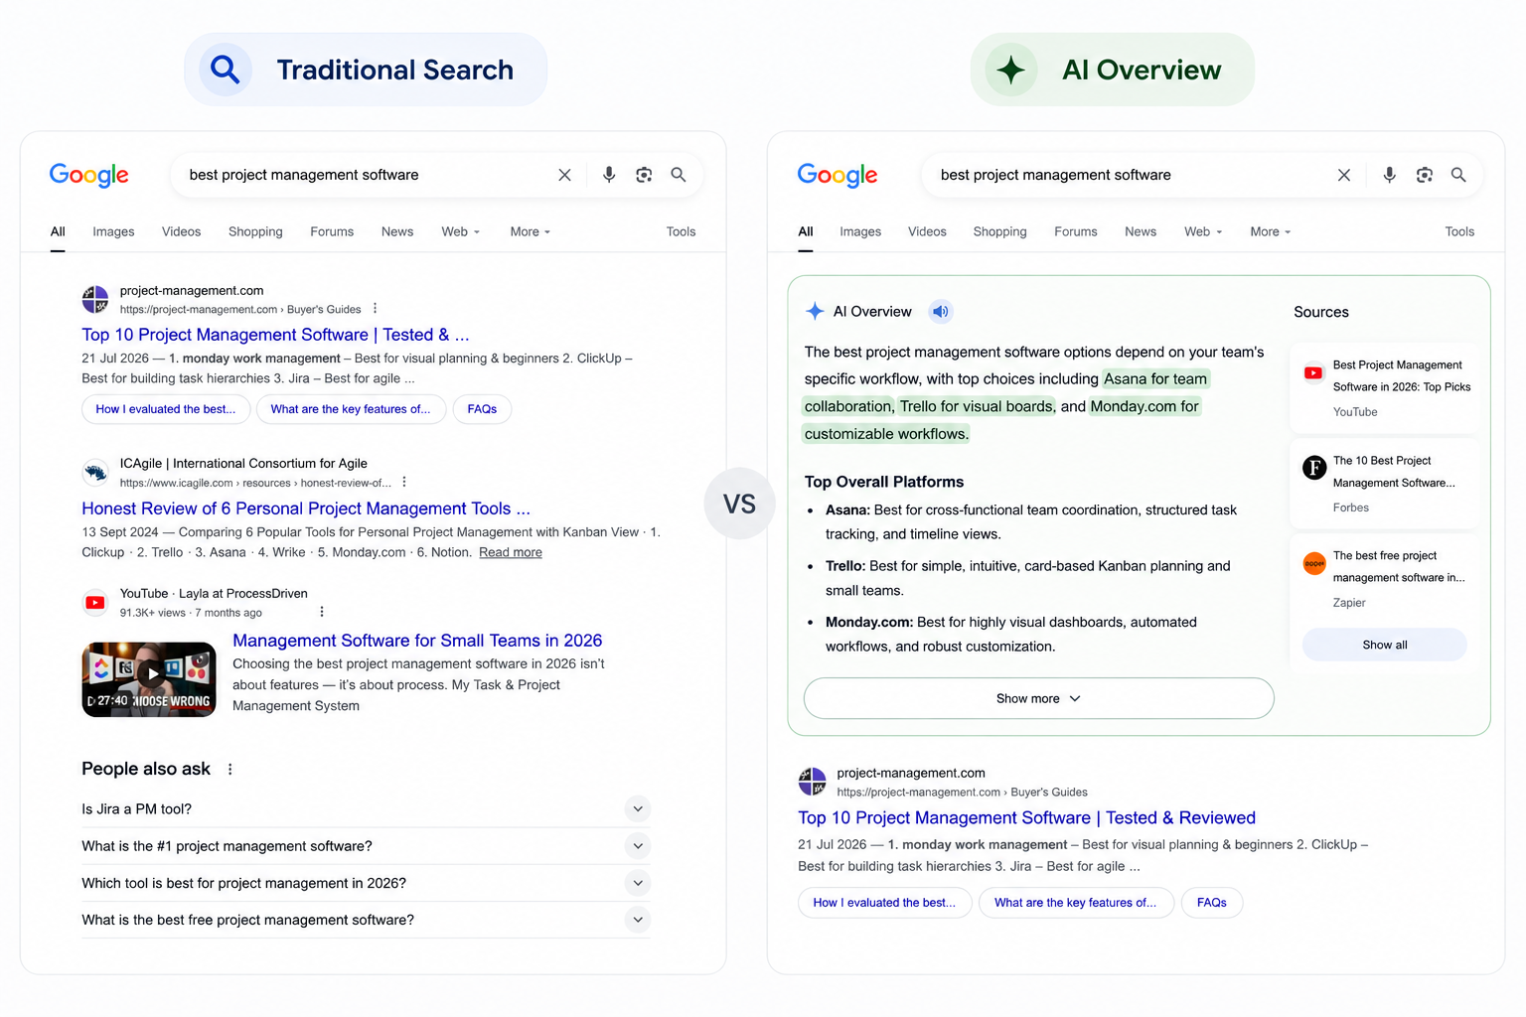Open Tools in AI Overview panel

pyautogui.click(x=1459, y=231)
